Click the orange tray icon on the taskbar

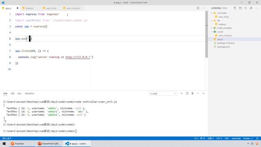tap(257, 143)
